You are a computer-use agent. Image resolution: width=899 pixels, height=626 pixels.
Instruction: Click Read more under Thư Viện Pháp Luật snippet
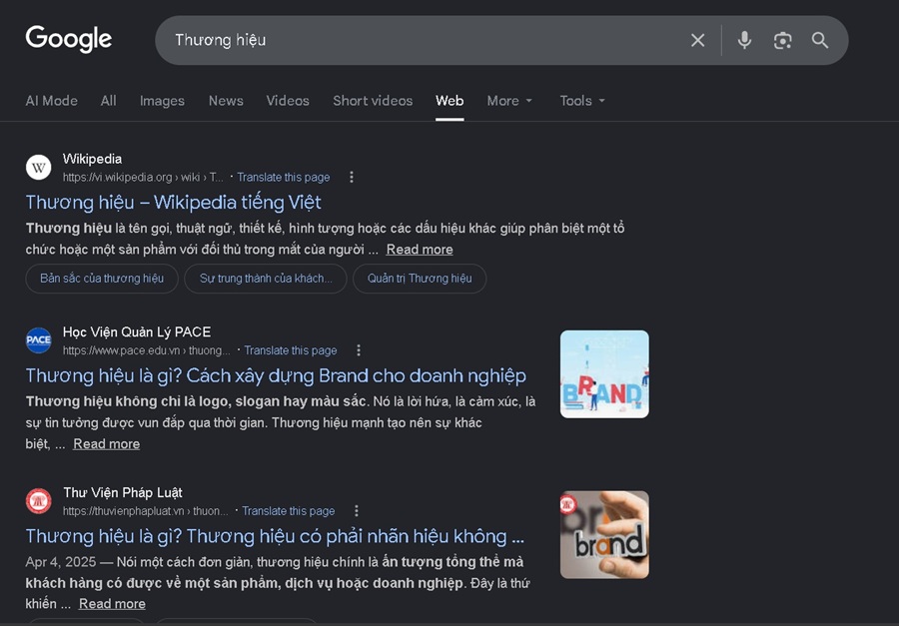tap(112, 604)
